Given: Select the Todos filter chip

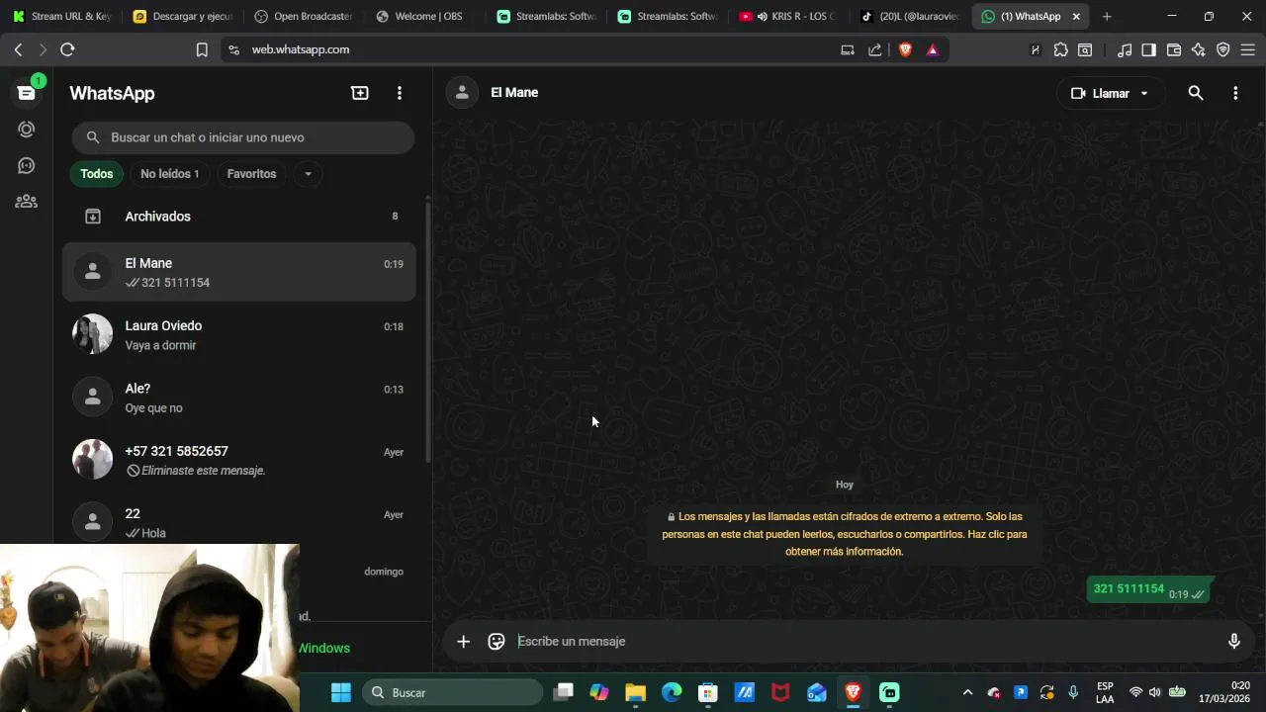Looking at the screenshot, I should [97, 174].
